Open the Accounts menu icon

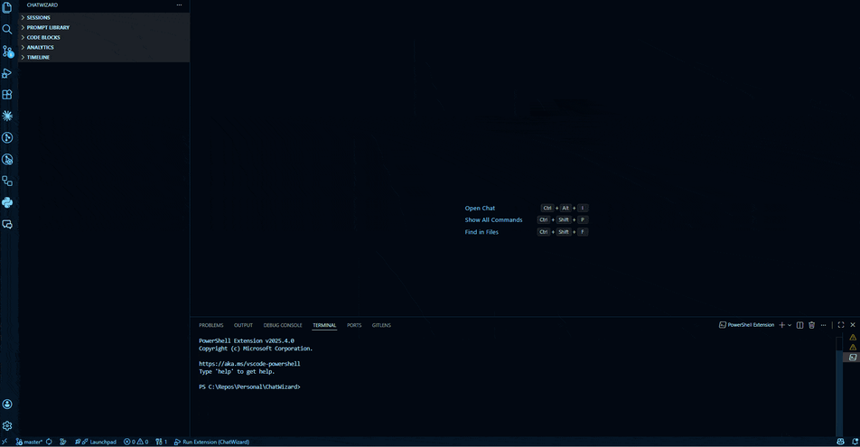(x=7, y=405)
